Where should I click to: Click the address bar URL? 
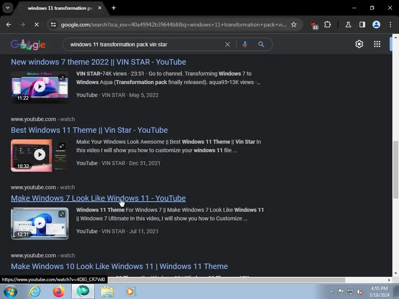(173, 25)
